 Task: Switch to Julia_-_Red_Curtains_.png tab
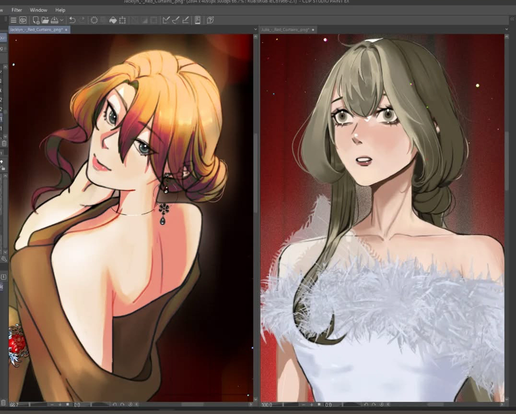pyautogui.click(x=285, y=30)
